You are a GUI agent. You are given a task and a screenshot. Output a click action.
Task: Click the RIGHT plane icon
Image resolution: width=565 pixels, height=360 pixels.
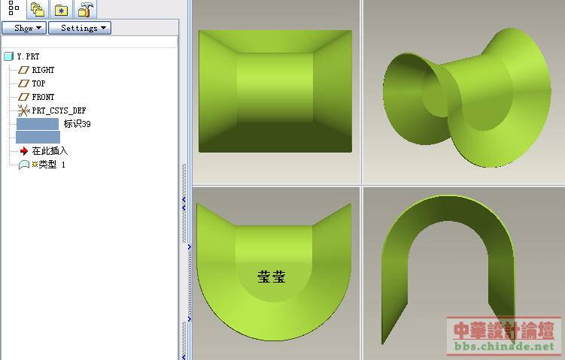tap(24, 70)
